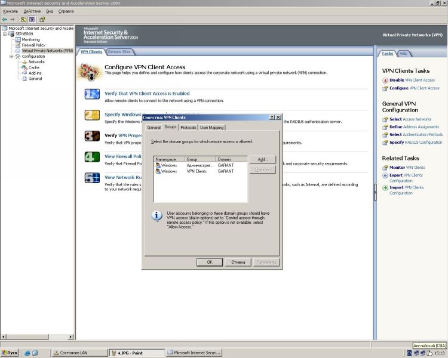Switch to General tab in properties dialog
The image size is (448, 358).
coord(154,127)
